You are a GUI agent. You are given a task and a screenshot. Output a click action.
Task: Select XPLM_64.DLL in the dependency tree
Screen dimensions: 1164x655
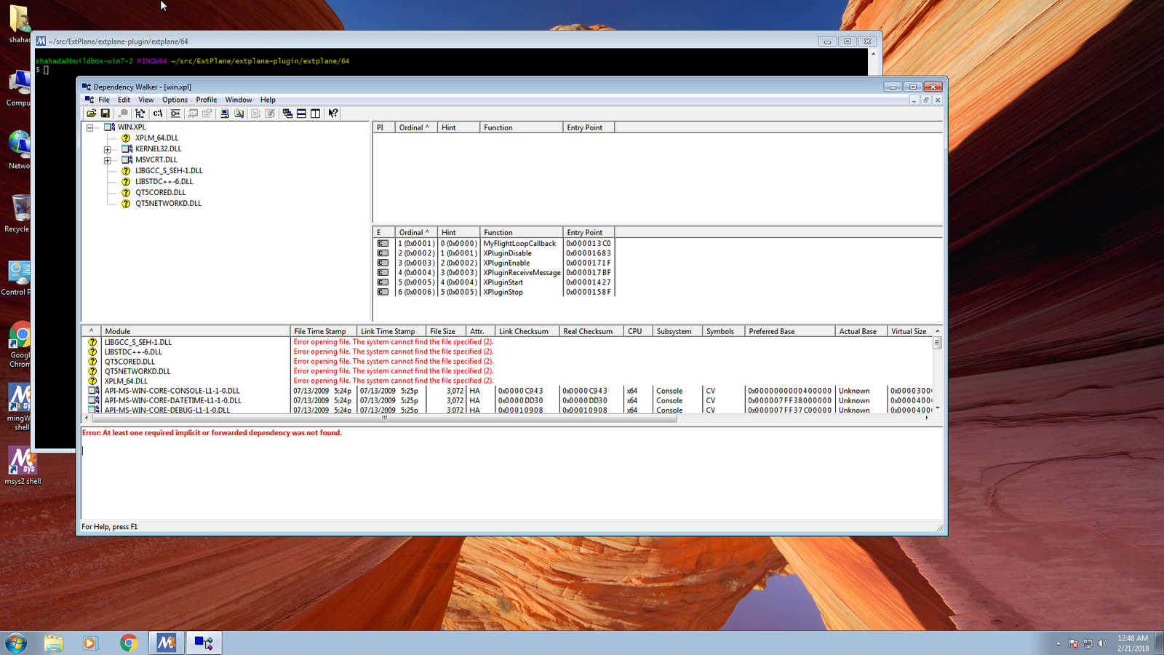click(156, 138)
